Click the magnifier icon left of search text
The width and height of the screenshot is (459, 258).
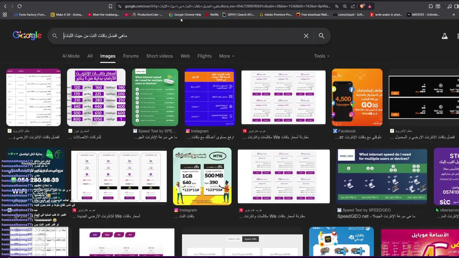click(55, 36)
